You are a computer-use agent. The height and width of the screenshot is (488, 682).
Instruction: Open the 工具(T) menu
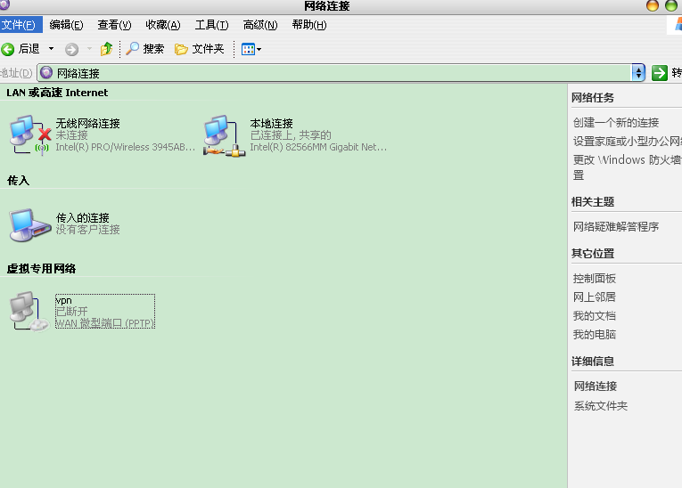pos(211,25)
